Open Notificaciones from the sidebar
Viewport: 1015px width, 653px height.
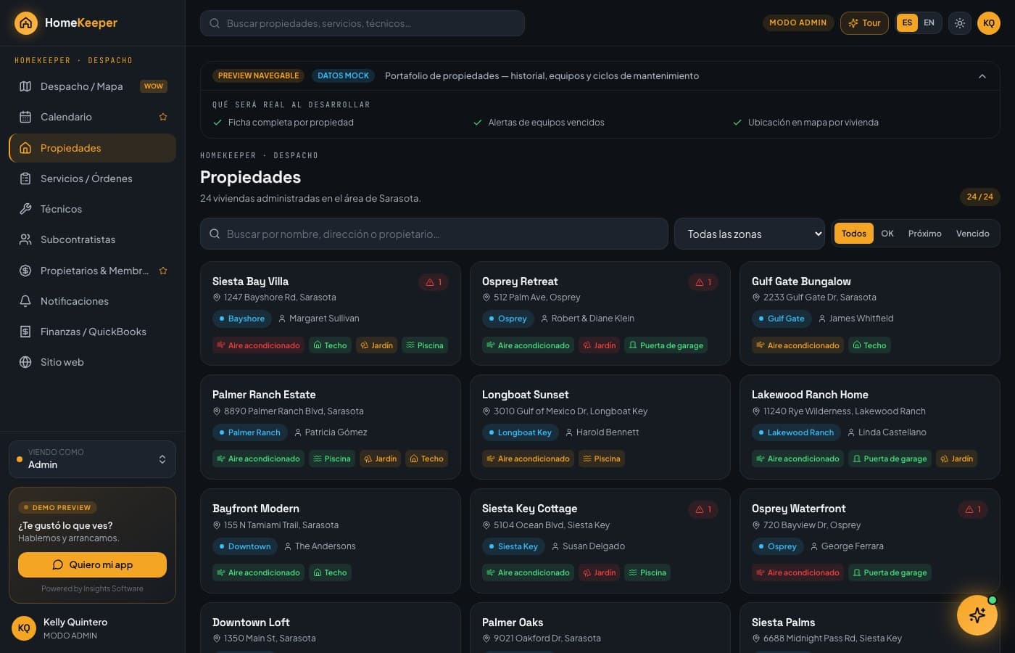click(x=92, y=301)
